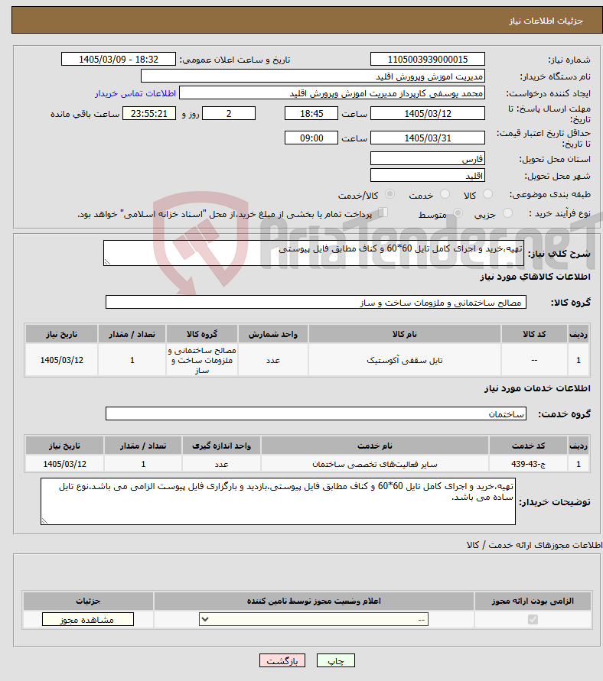
Task: Select the کالا radio button
Action: 487,194
